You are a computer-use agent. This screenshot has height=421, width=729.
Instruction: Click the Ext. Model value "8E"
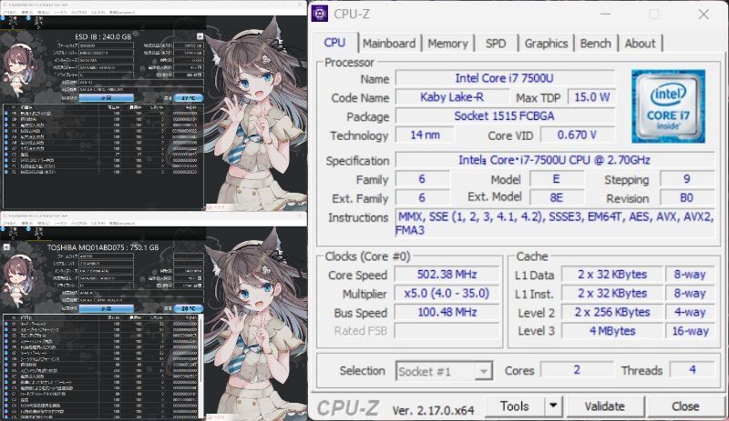(556, 197)
